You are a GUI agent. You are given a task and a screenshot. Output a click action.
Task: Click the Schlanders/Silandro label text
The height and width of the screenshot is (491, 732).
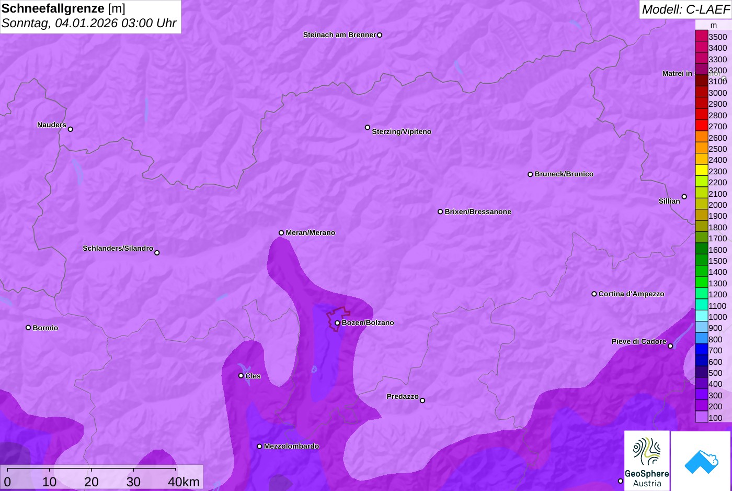(118, 248)
